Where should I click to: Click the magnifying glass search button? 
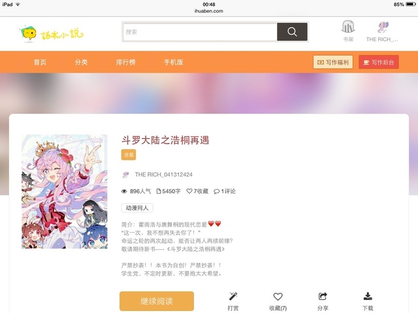coord(292,32)
